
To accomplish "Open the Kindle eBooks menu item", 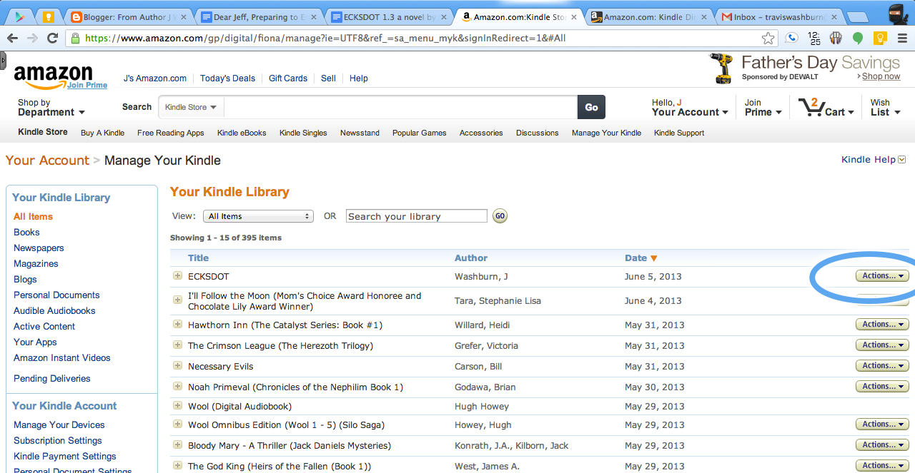I will (x=242, y=133).
